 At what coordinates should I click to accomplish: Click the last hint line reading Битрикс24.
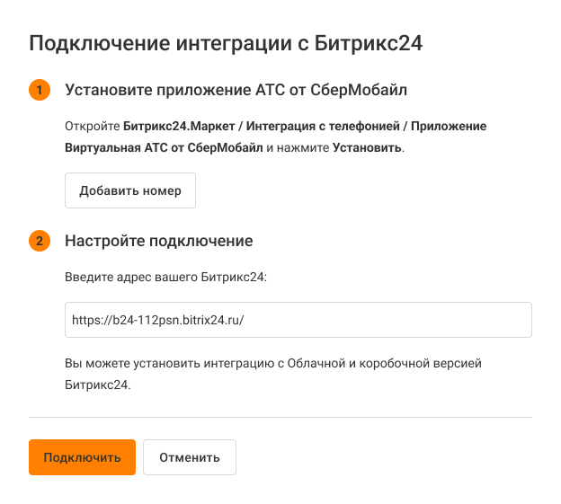(x=97, y=384)
